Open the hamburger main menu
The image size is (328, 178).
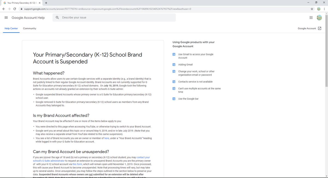click(6, 17)
